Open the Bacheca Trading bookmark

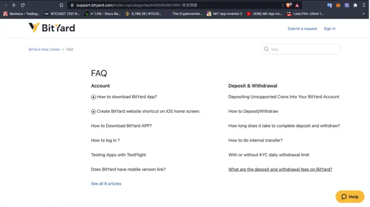click(22, 14)
